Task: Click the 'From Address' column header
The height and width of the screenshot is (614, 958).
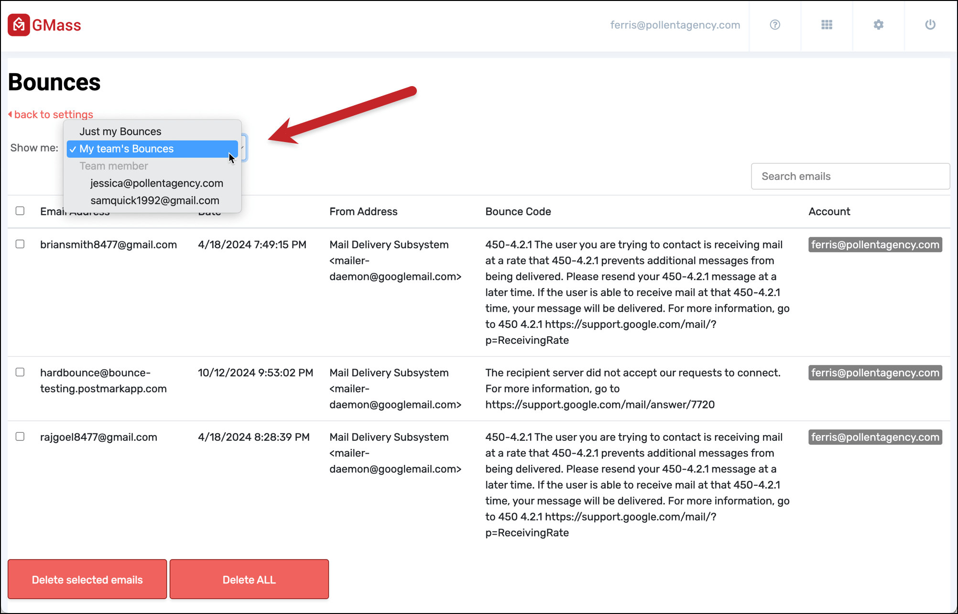Action: (x=363, y=211)
